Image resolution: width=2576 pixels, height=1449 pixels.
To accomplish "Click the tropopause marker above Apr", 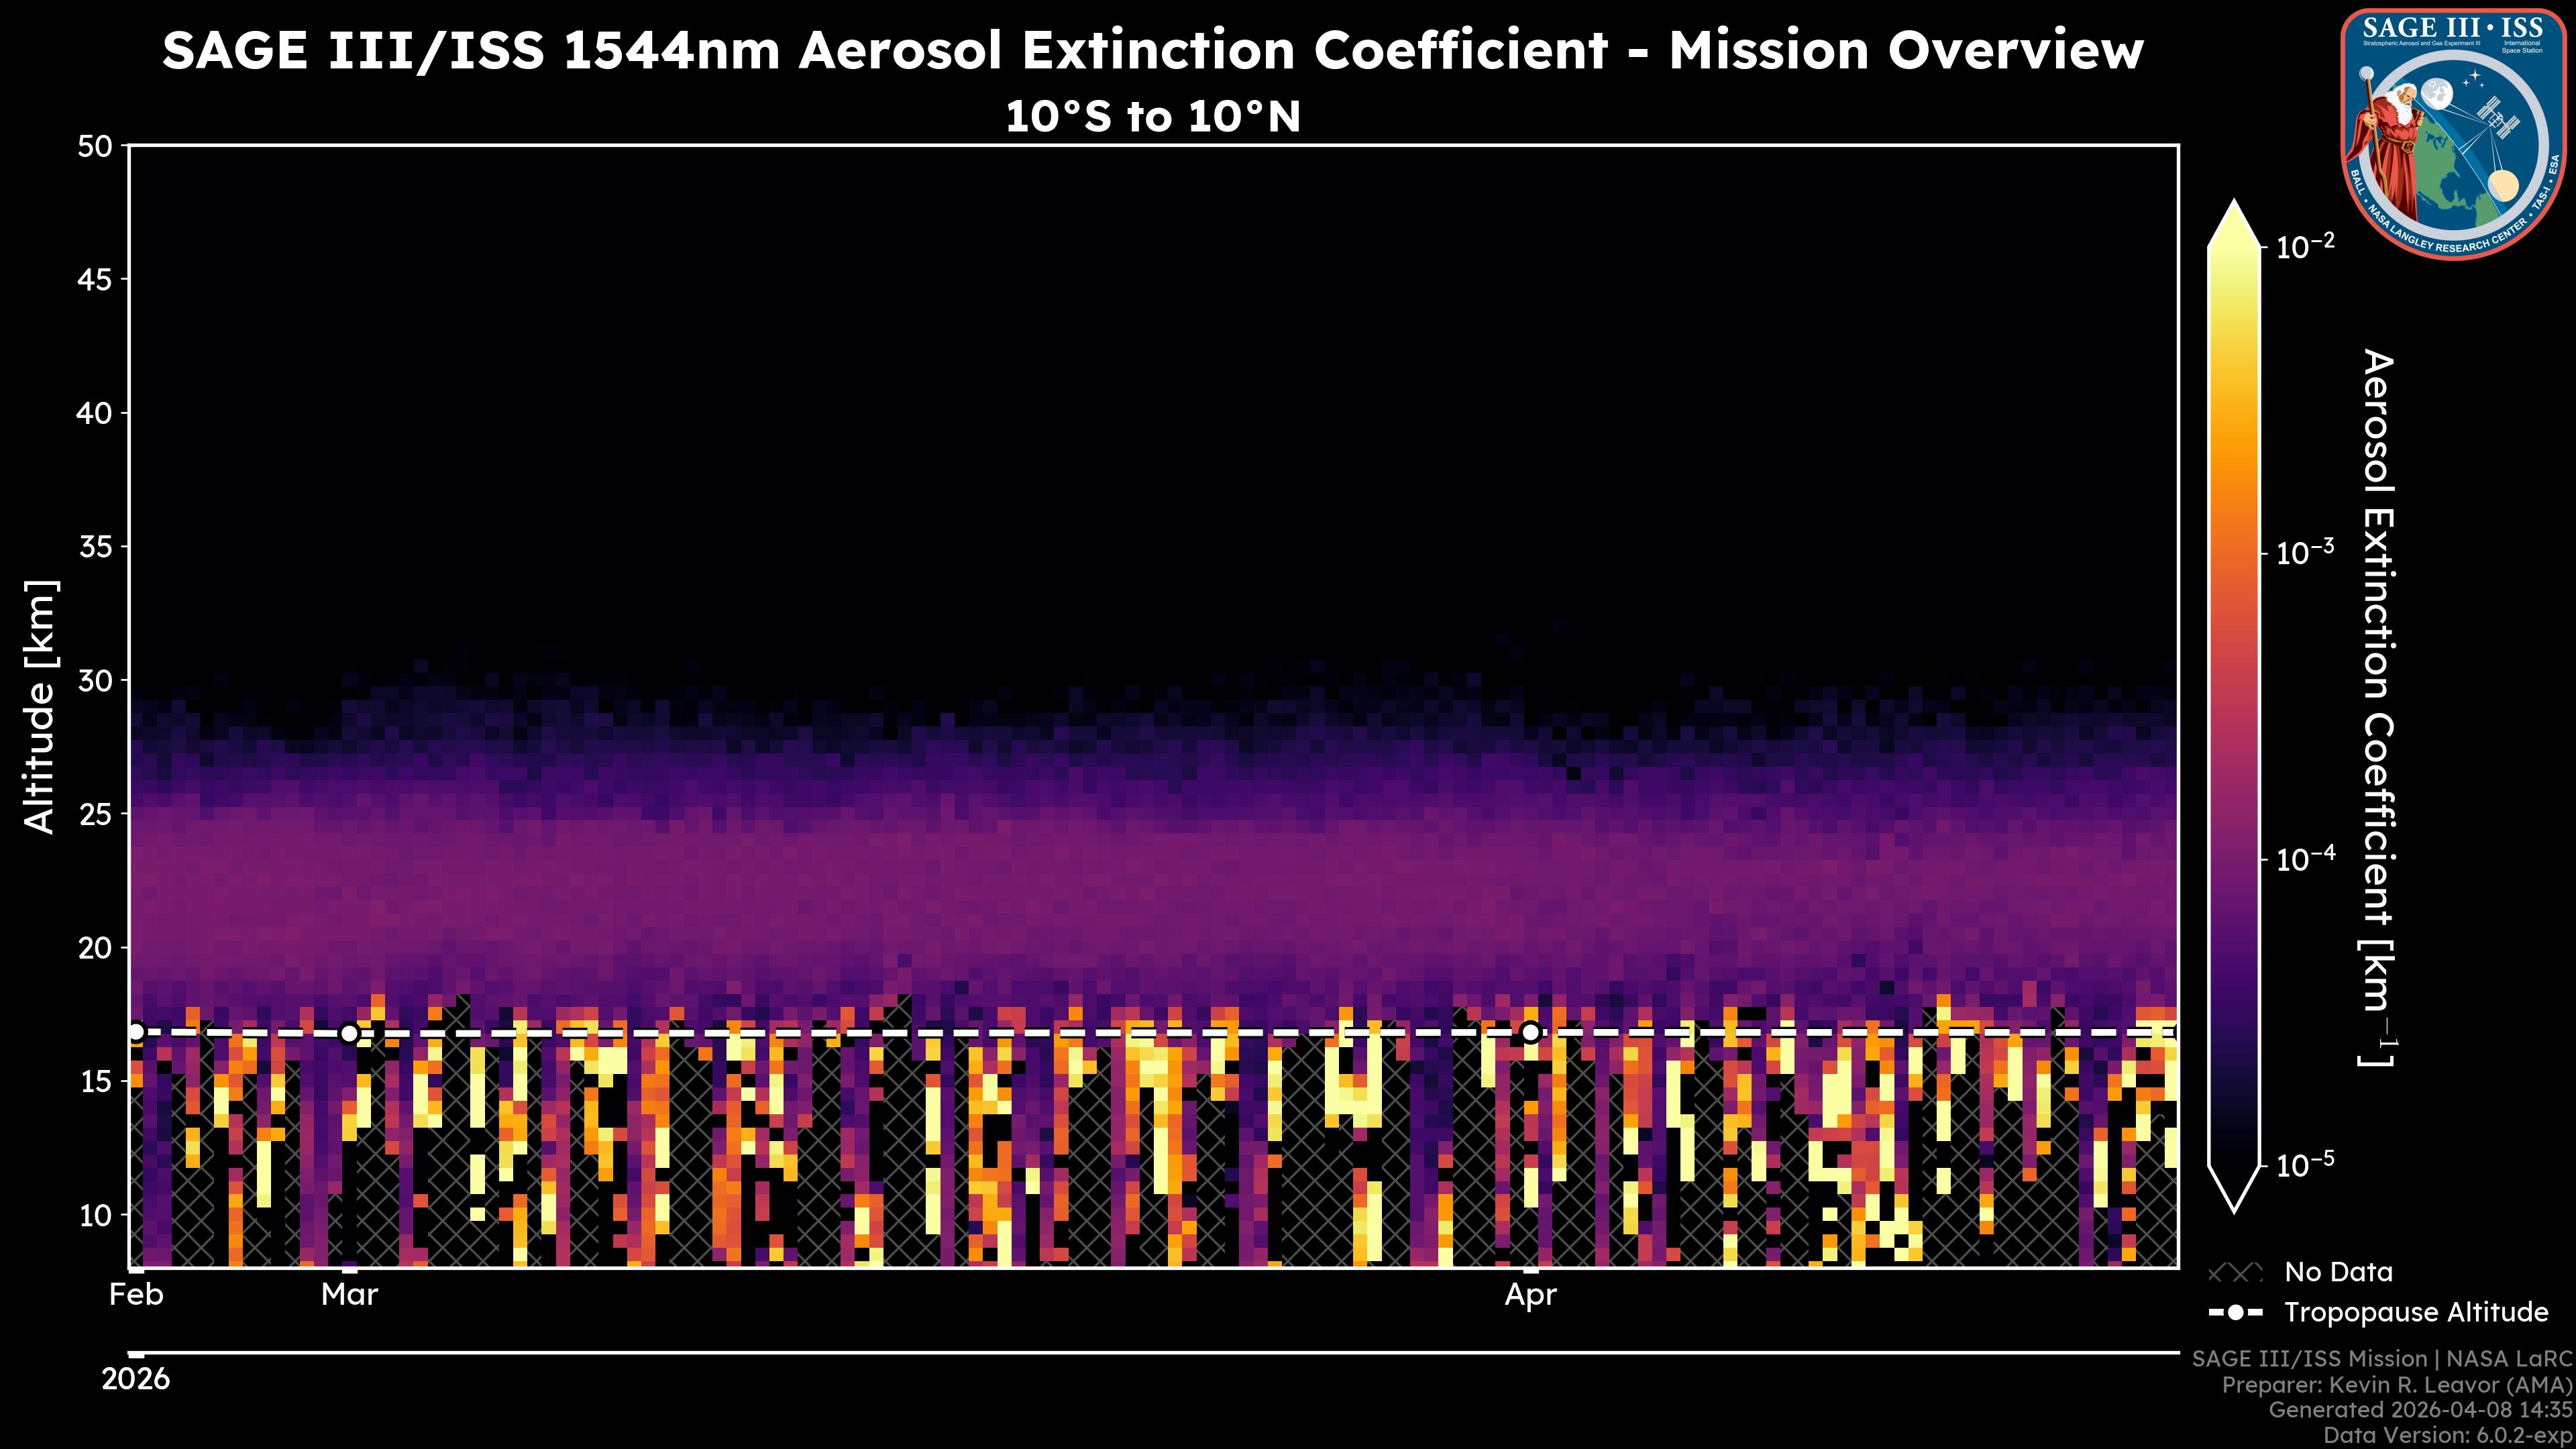I will (1530, 1032).
